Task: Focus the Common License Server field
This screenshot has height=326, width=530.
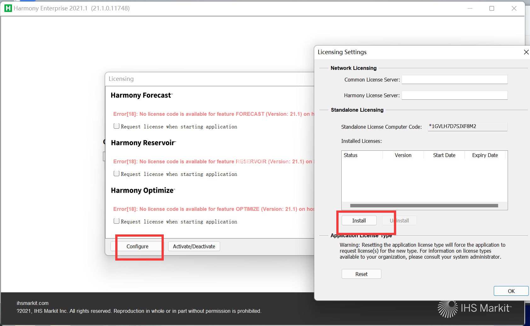Action: 454,80
